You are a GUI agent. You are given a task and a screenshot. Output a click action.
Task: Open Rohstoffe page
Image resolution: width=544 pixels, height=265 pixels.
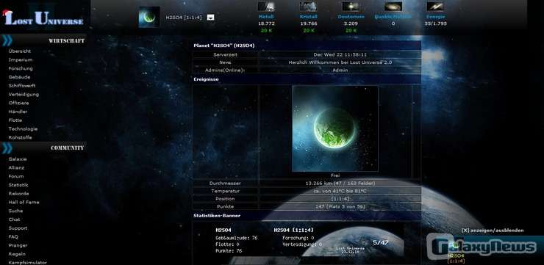tap(20, 137)
